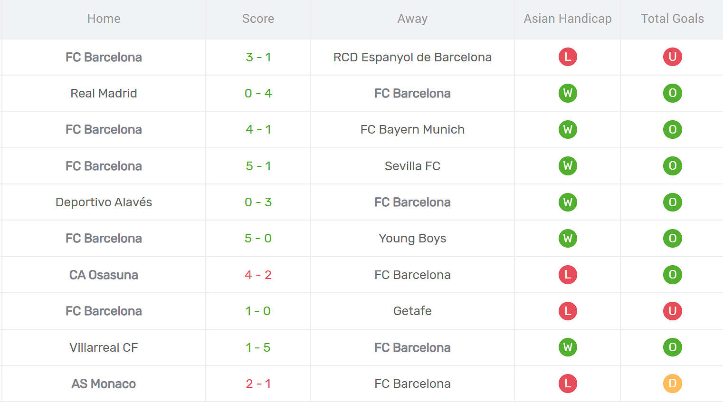
Task: Open the 0 - 4 score against Real Madrid
Action: pos(258,93)
